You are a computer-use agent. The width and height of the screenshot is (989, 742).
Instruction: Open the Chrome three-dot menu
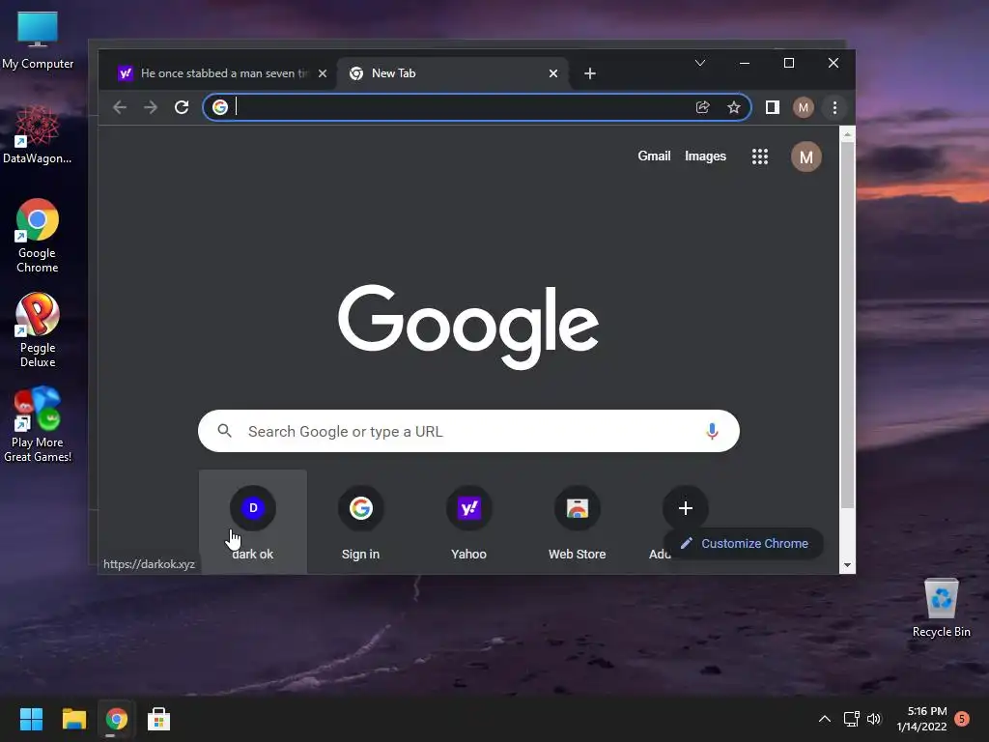834,107
